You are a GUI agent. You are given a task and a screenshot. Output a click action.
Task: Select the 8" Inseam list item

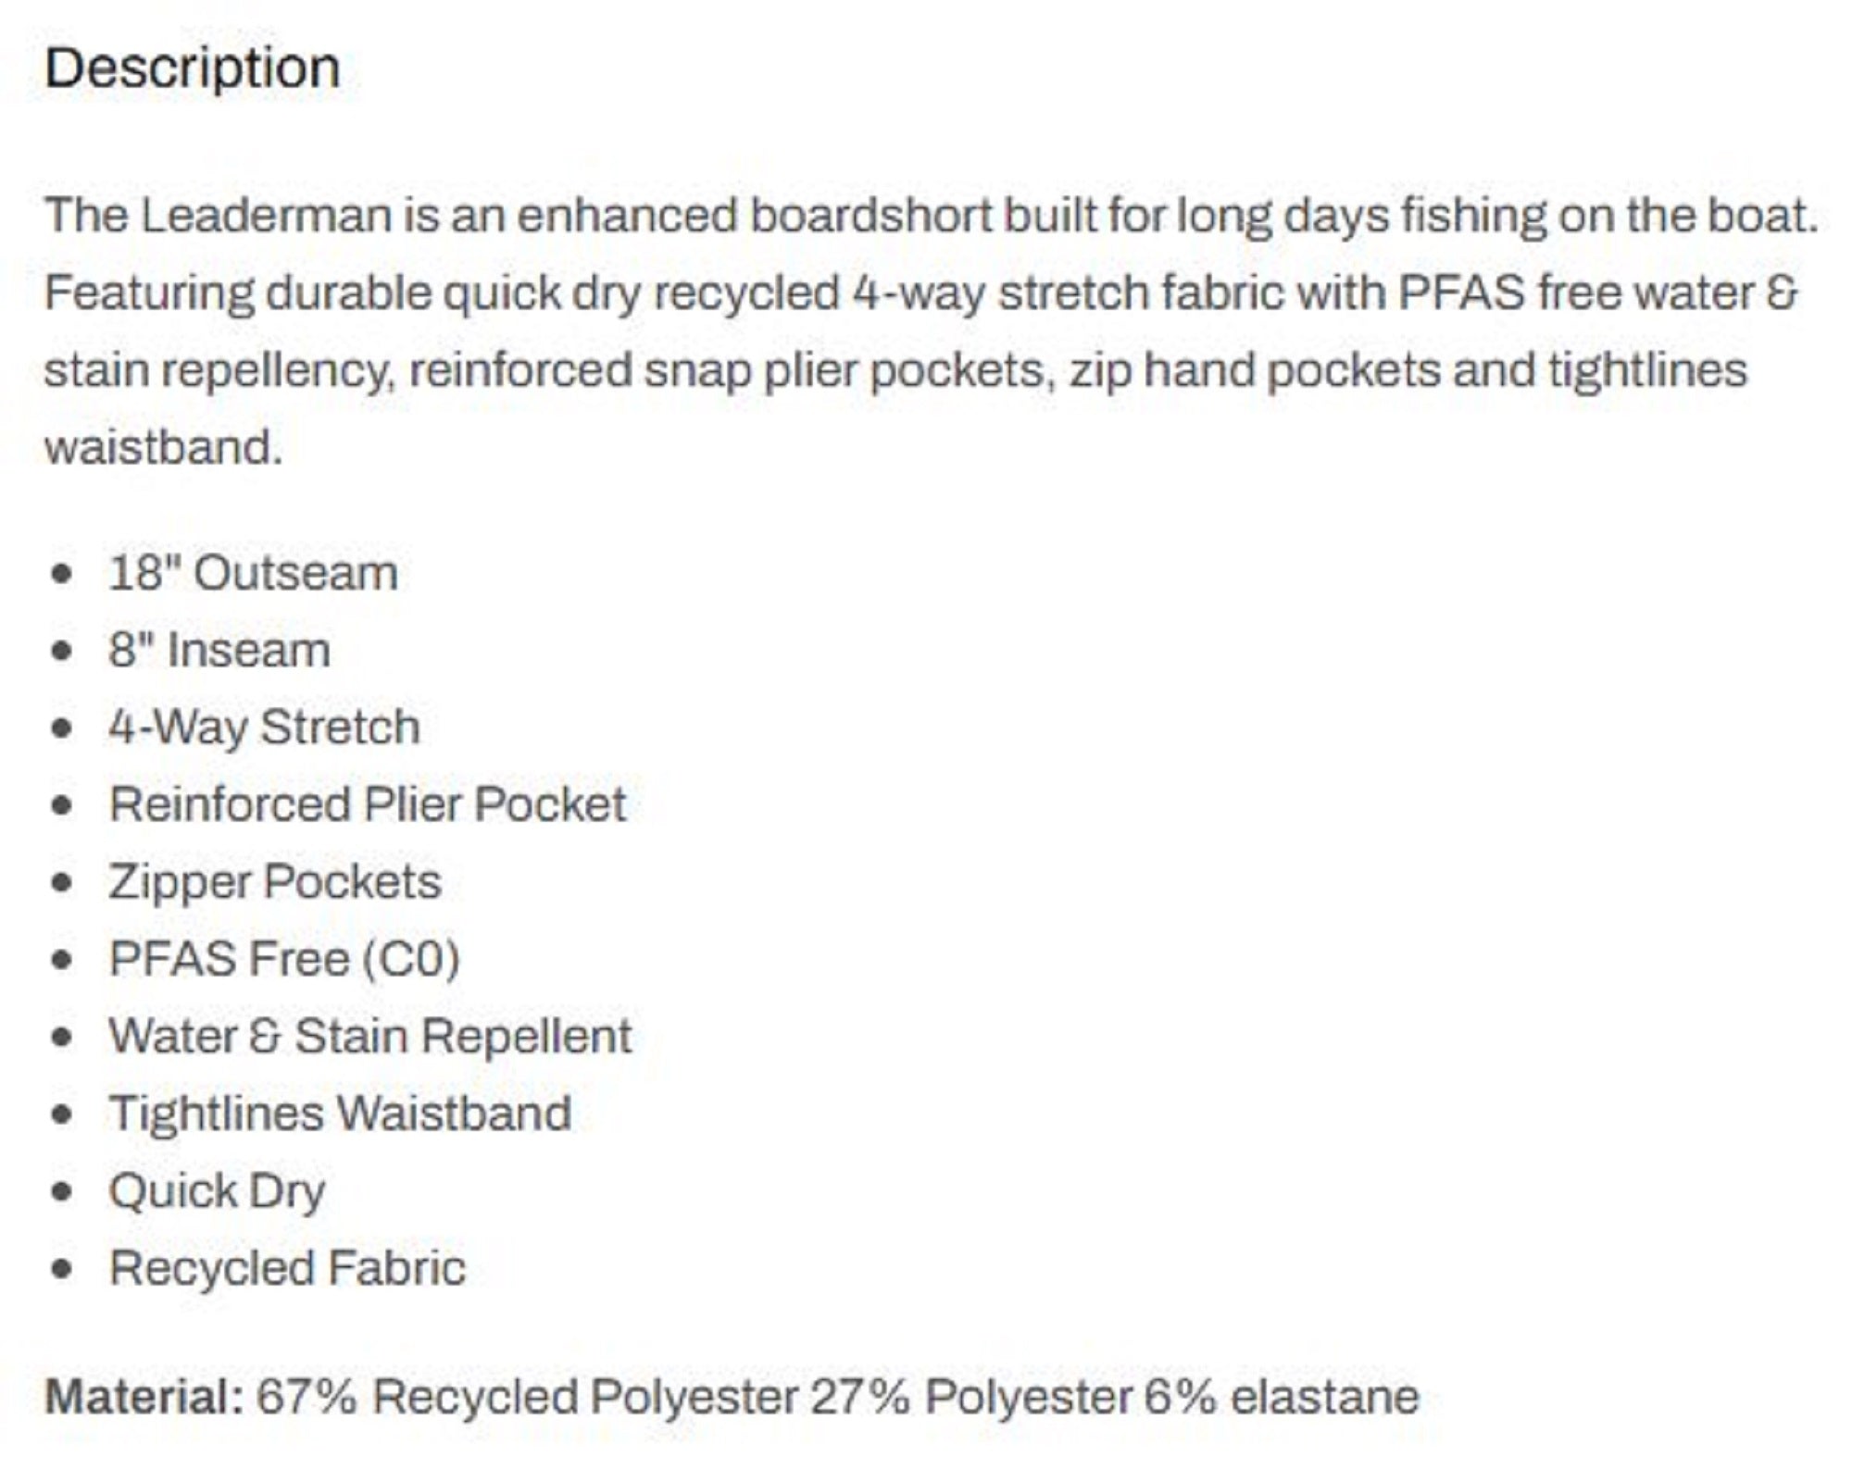click(x=219, y=650)
